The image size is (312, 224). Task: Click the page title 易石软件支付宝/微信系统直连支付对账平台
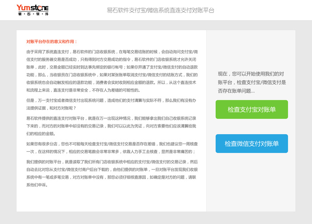coord(160,10)
